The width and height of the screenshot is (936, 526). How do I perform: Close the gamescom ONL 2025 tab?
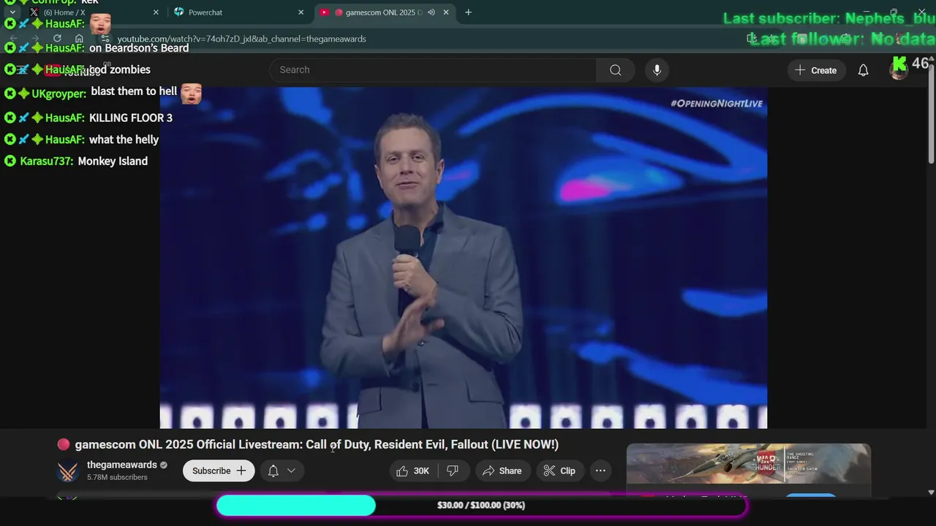(x=445, y=12)
